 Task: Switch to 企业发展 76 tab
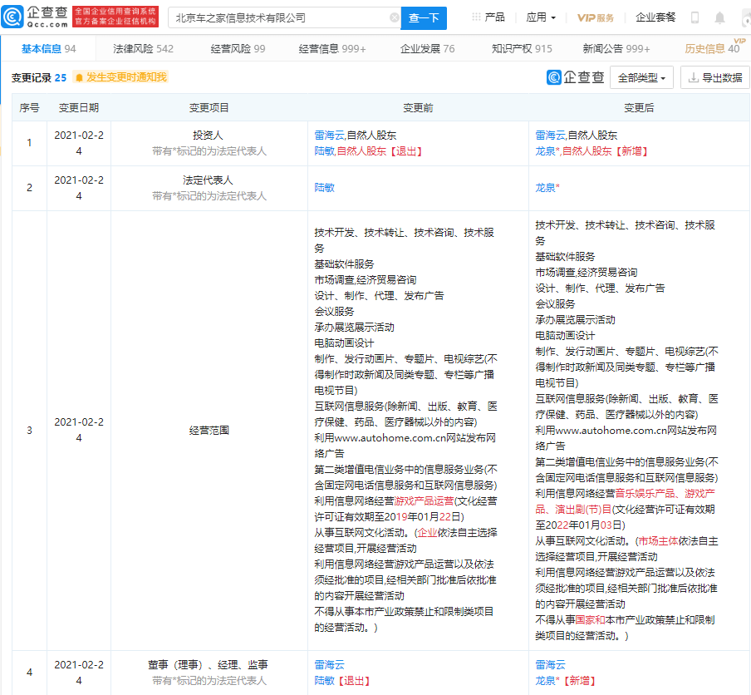coord(428,49)
